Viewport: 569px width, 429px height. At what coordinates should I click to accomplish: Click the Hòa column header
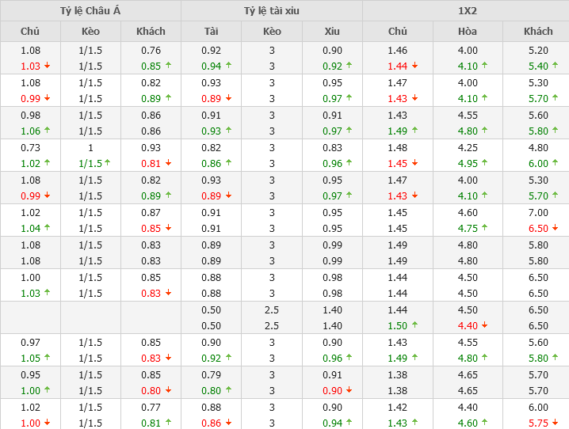pyautogui.click(x=468, y=32)
